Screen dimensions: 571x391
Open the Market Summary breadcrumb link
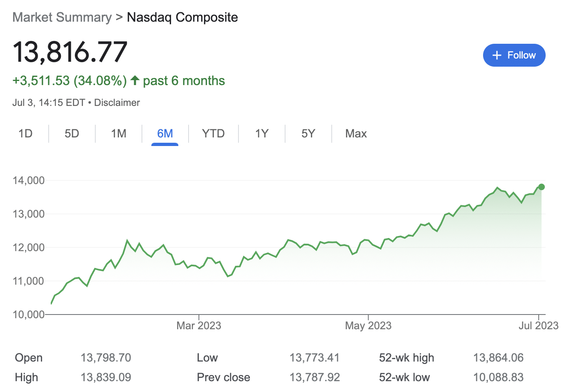62,17
